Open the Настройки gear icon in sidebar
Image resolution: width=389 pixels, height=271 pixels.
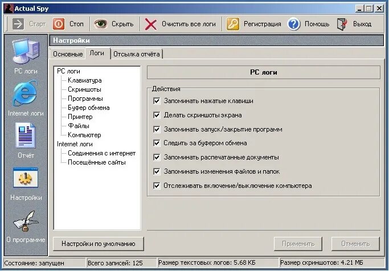(26, 178)
